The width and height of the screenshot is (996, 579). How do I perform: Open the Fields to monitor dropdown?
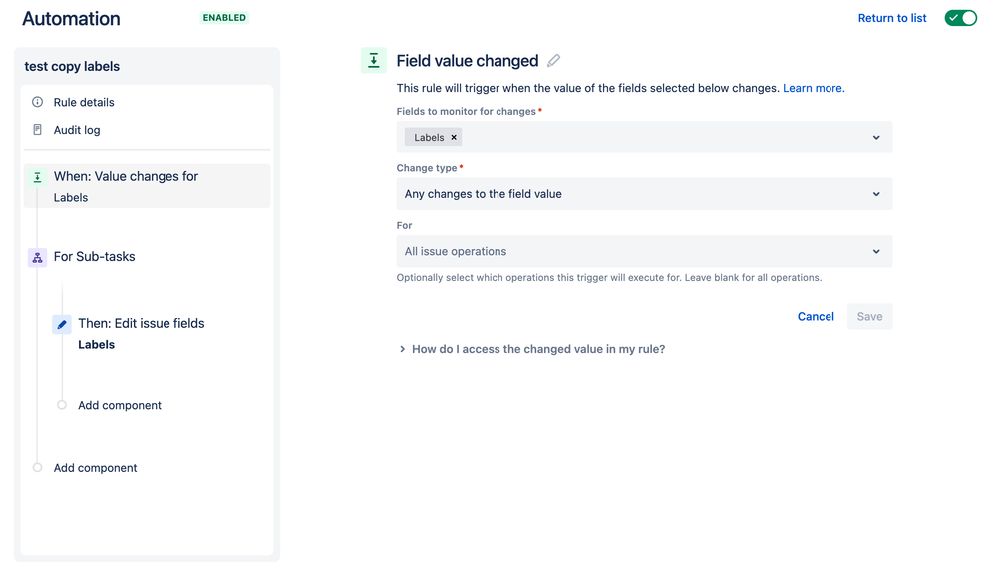[x=875, y=138]
